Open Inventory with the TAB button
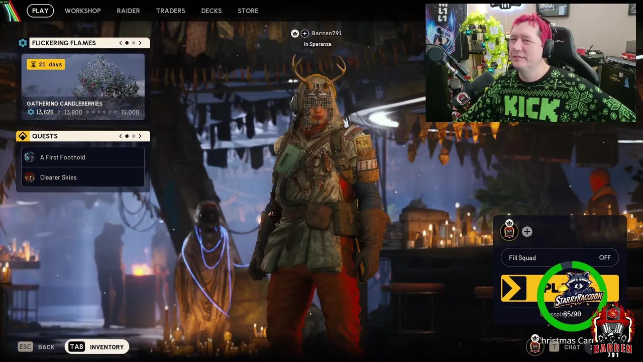Screen dimensions: 643x362 click(97, 347)
